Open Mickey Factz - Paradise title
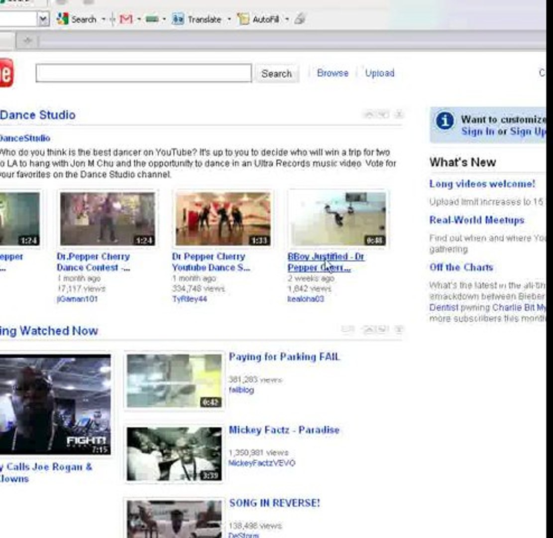Screen dimensions: 553x538 tap(284, 430)
